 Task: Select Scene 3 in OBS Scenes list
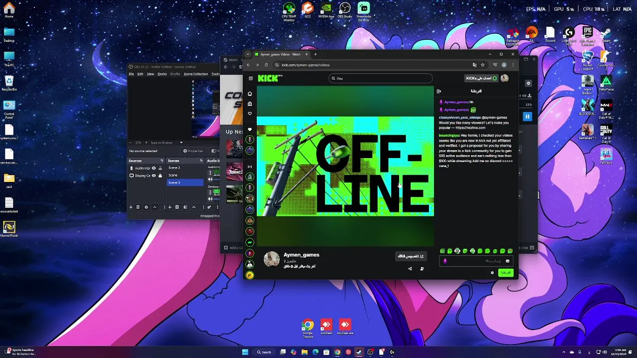(185, 182)
